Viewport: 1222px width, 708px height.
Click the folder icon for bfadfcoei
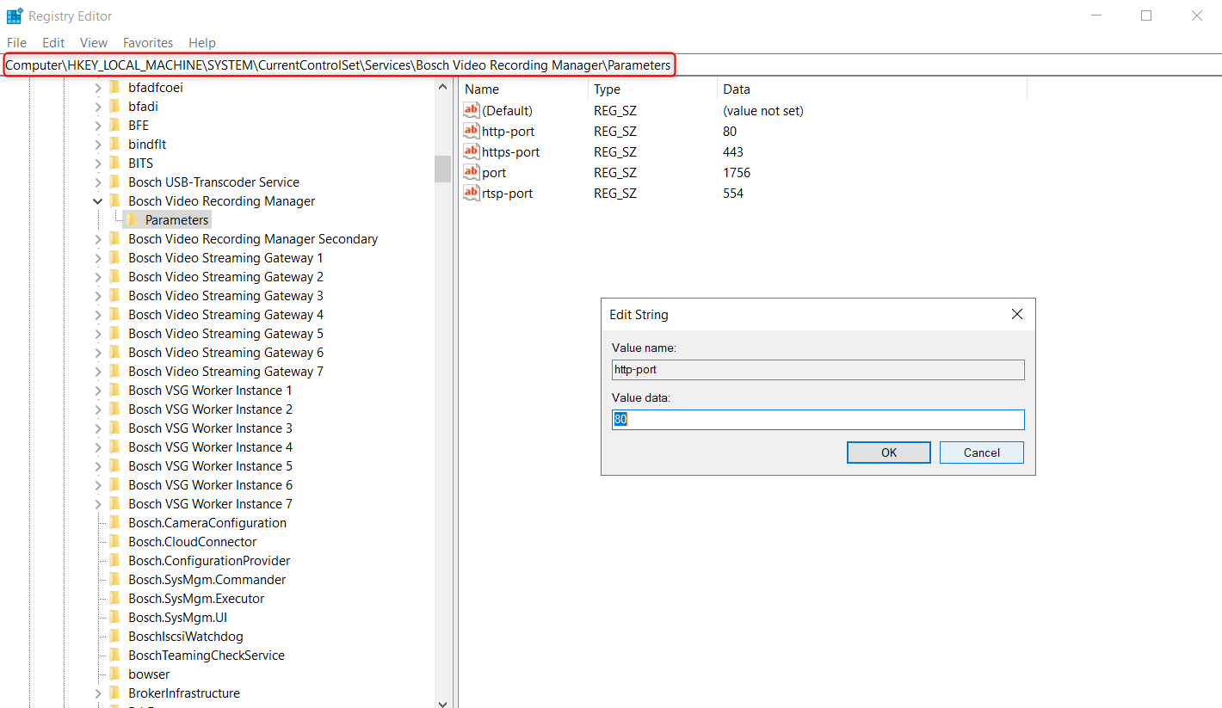coord(115,87)
